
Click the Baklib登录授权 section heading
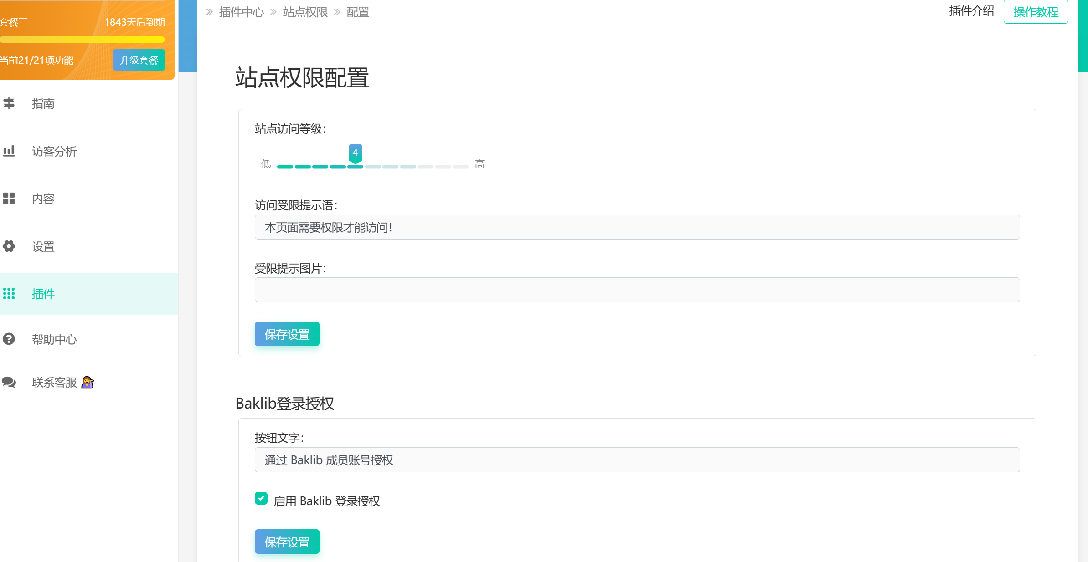coord(285,404)
